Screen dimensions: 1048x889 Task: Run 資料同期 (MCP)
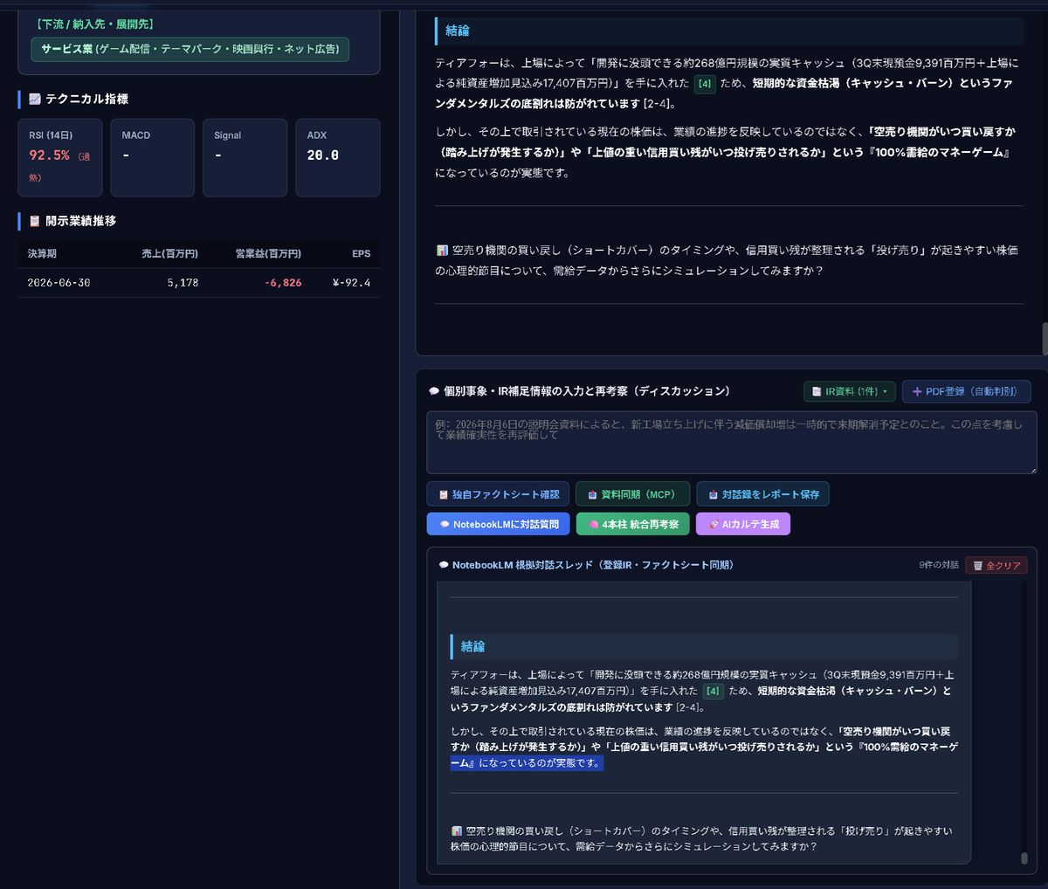(x=632, y=494)
